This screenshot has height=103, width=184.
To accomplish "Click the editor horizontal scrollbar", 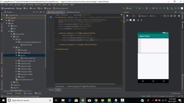I will [85, 84].
